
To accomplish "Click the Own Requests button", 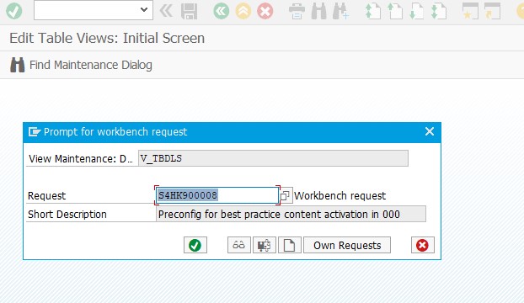I will pos(347,245).
